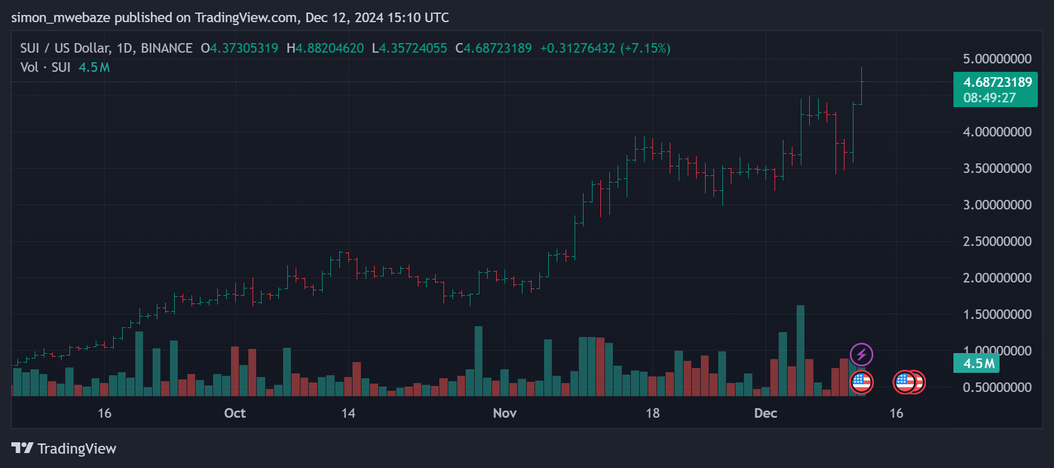Click the TradingView wordmark text in the footer

77,448
